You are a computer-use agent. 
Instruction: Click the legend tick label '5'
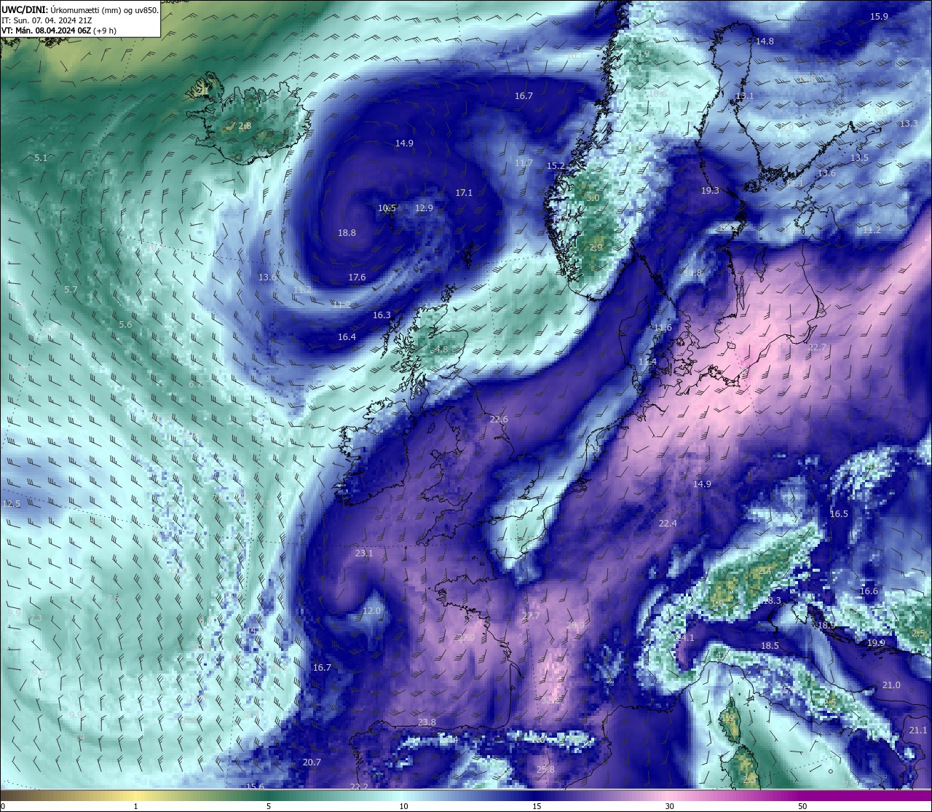pos(269,806)
